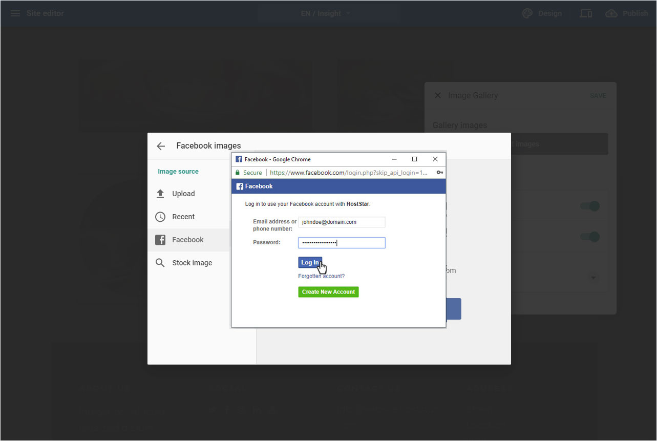The image size is (657, 441).
Task: Close the Image Gallery panel
Action: [x=438, y=95]
